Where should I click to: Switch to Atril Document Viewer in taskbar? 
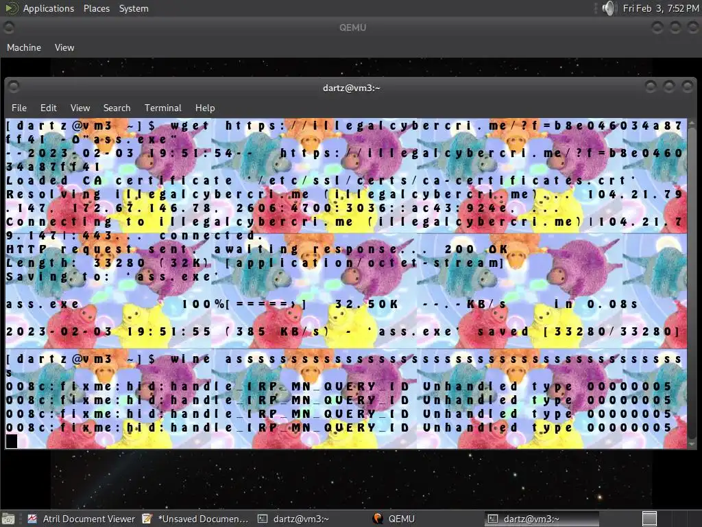[82, 519]
